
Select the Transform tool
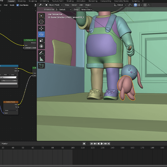(41, 46)
